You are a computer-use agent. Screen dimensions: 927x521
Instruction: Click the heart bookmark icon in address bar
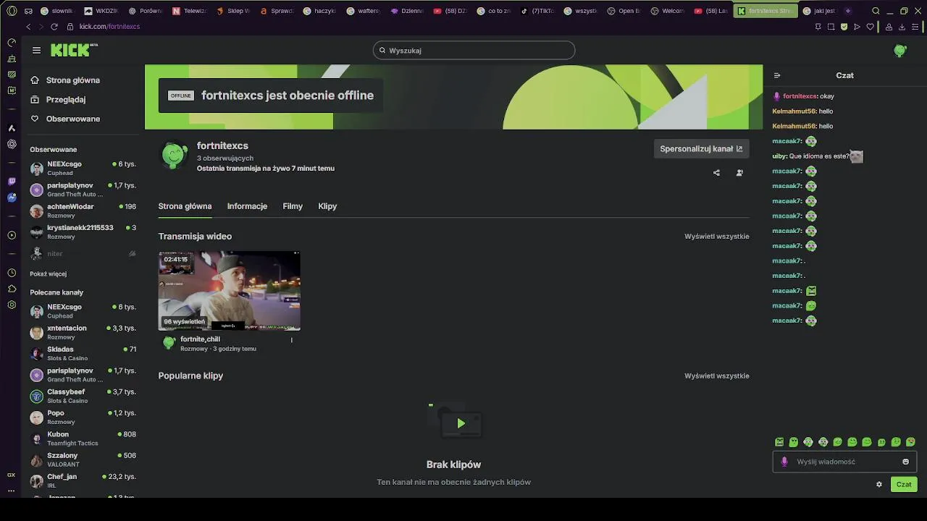pos(871,27)
